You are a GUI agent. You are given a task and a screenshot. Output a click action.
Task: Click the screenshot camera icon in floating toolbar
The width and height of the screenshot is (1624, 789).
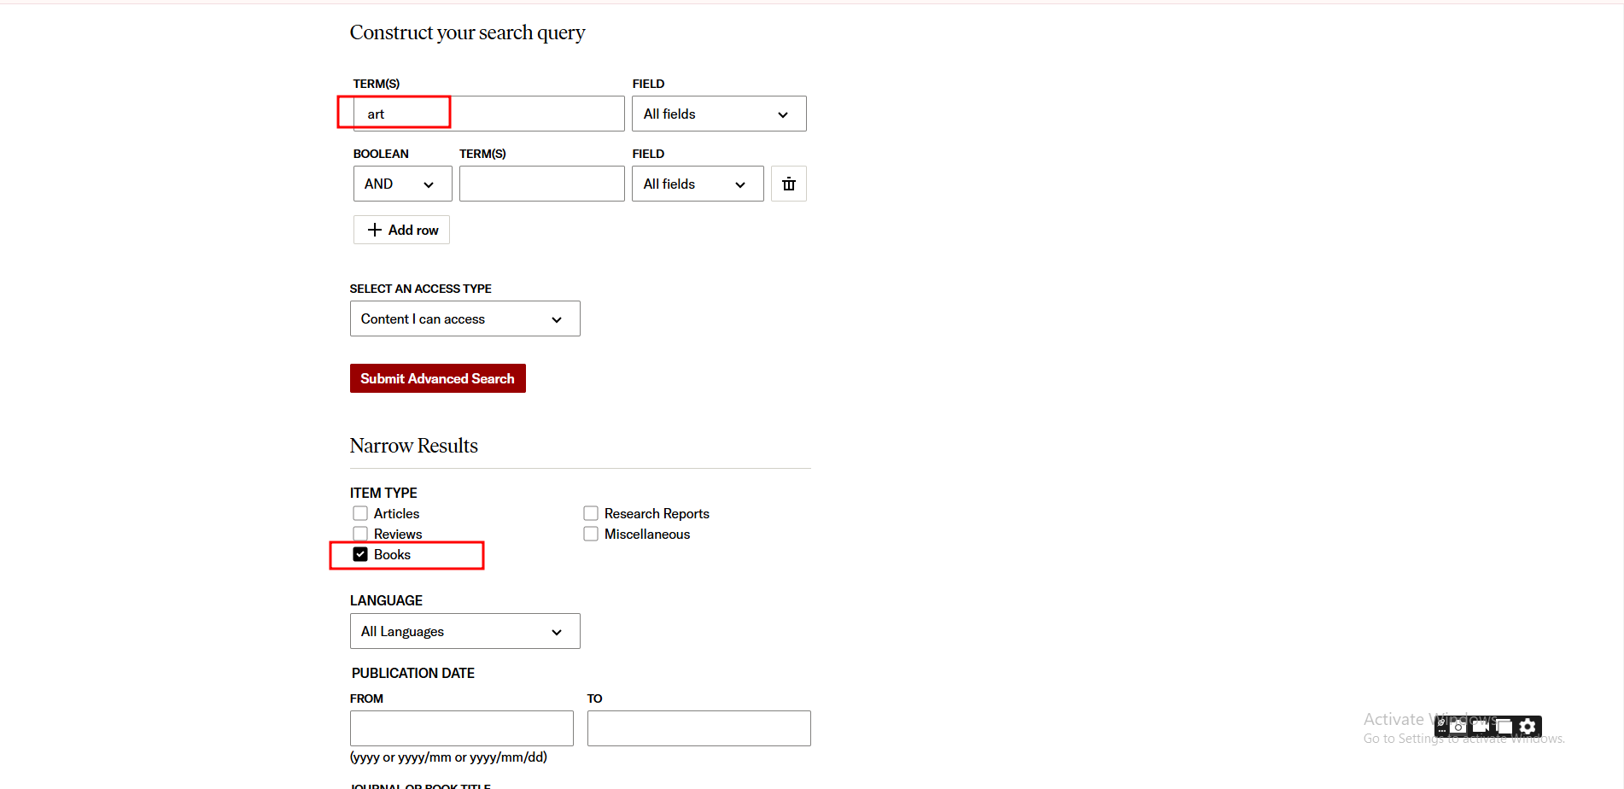pyautogui.click(x=1458, y=727)
